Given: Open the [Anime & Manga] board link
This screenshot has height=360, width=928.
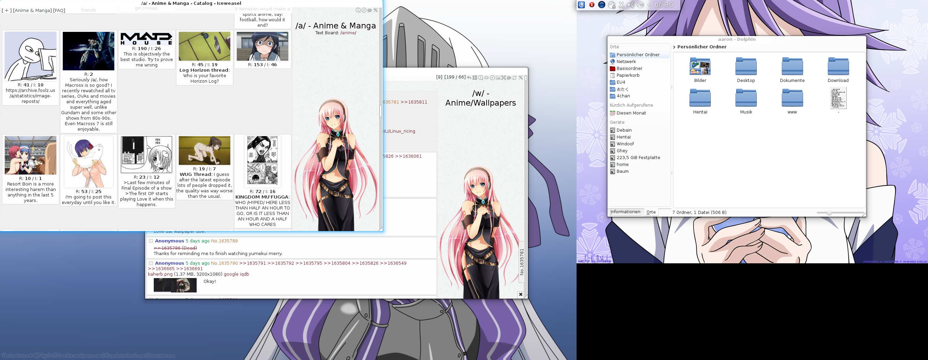Looking at the screenshot, I should click(32, 10).
